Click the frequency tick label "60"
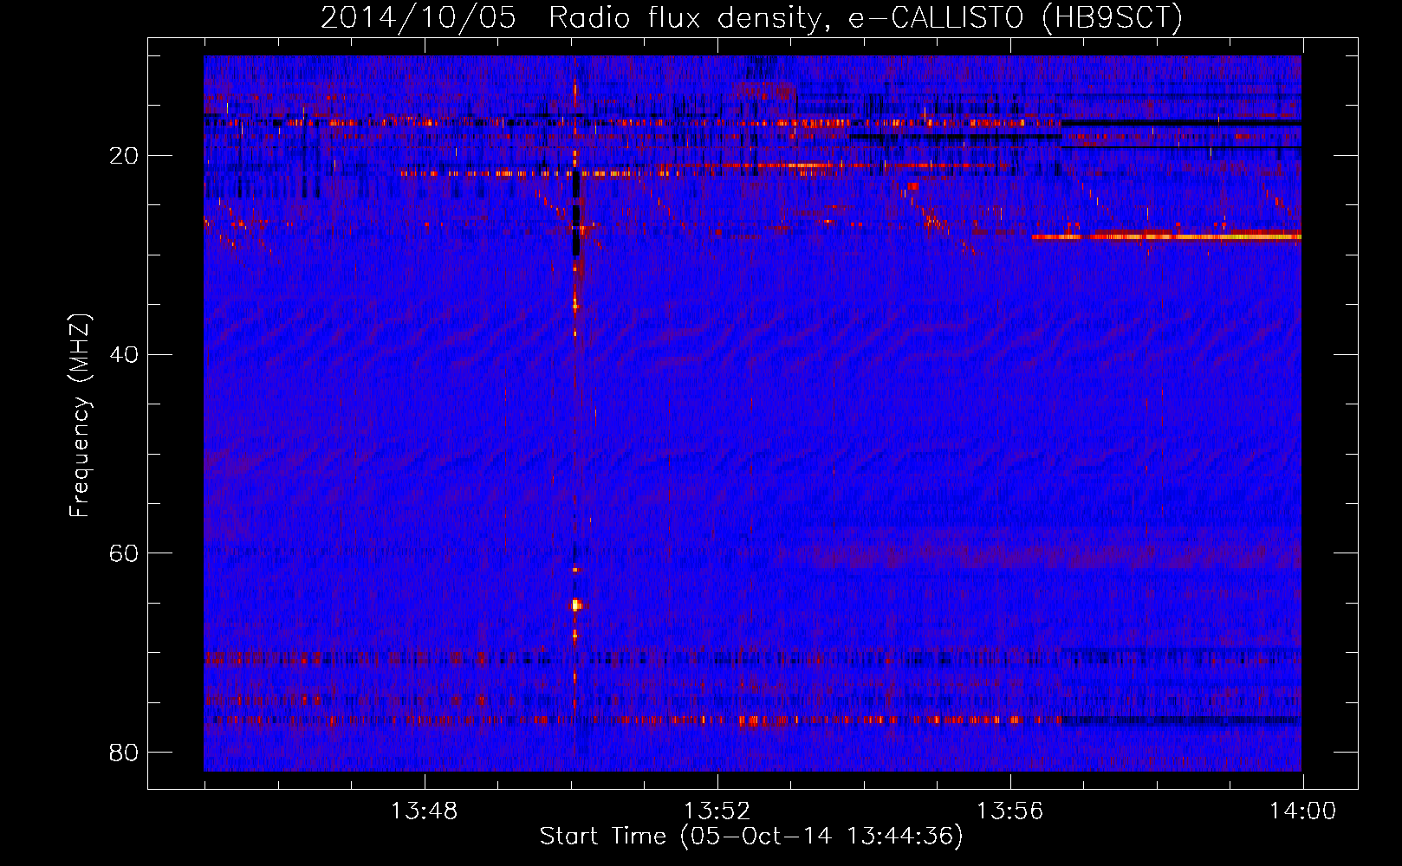 pos(124,553)
